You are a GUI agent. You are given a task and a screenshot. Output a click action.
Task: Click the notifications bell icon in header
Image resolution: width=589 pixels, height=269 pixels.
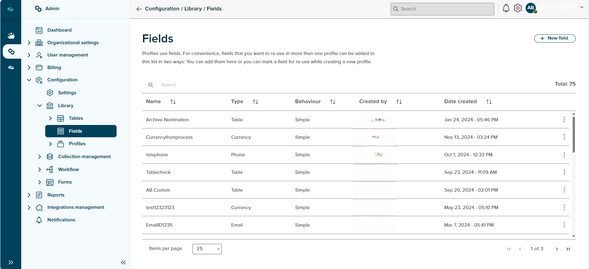click(506, 8)
